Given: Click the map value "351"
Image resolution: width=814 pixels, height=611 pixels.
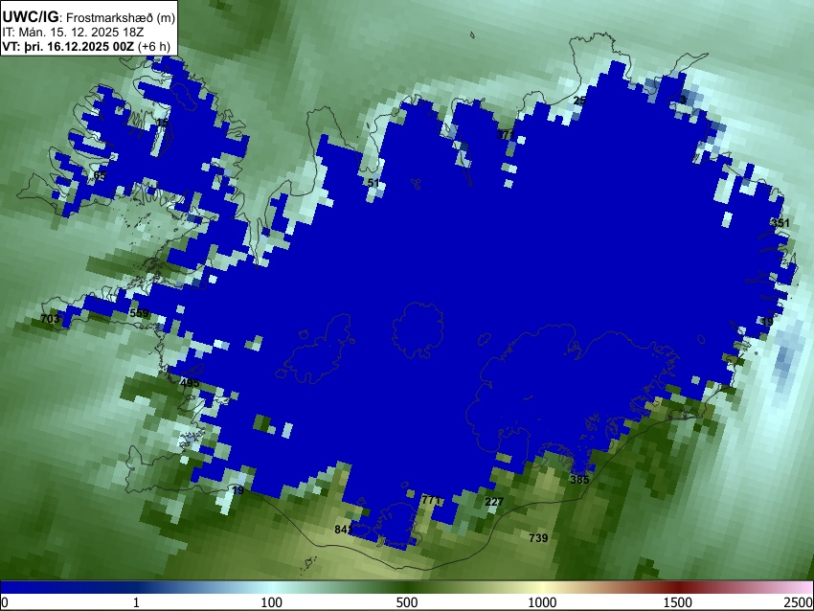Looking at the screenshot, I should 780,223.
